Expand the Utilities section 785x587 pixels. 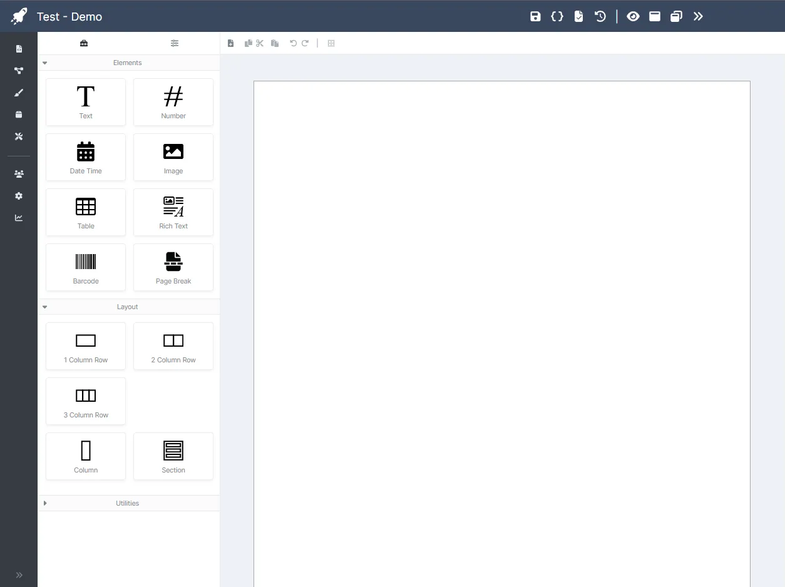click(x=44, y=503)
